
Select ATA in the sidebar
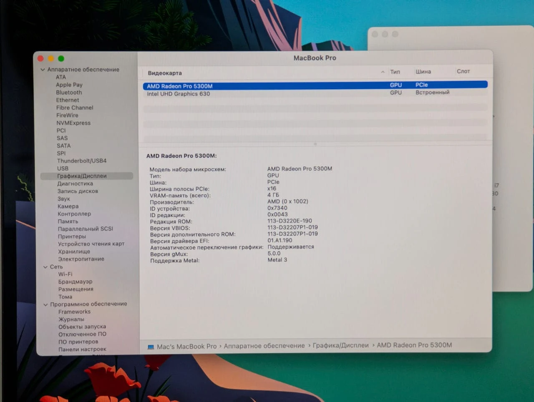(61, 77)
